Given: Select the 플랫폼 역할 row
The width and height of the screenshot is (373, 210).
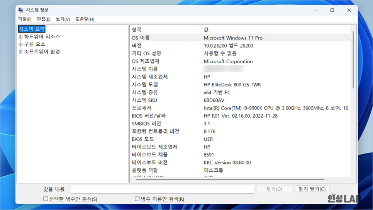Looking at the screenshot, I should pyautogui.click(x=241, y=170).
